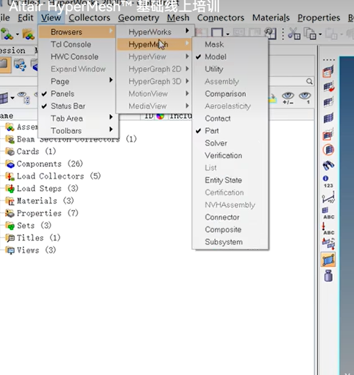Expand the HyperView browsers submenu

click(154, 57)
